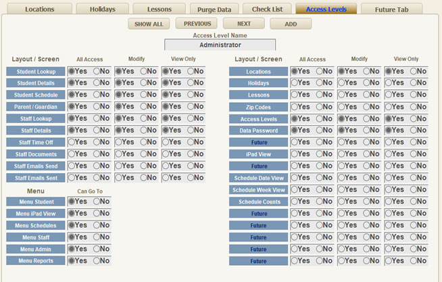This screenshot has width=442, height=282.
Task: Set Staff Emails Sent All Access to Yes
Action: 72,178
